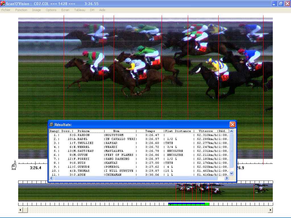This screenshot has height=218, width=291.
Task: Open the Fonction menu
Action: [21, 10]
